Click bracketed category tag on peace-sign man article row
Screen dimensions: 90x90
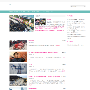[64, 53]
